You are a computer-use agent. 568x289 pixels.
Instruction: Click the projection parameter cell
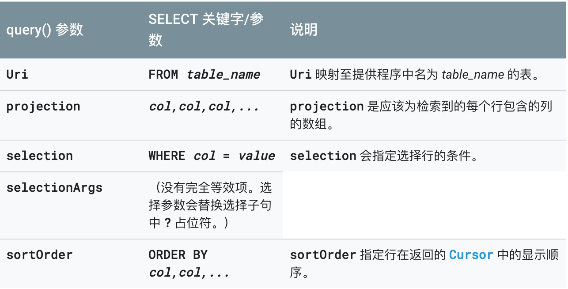point(43,106)
